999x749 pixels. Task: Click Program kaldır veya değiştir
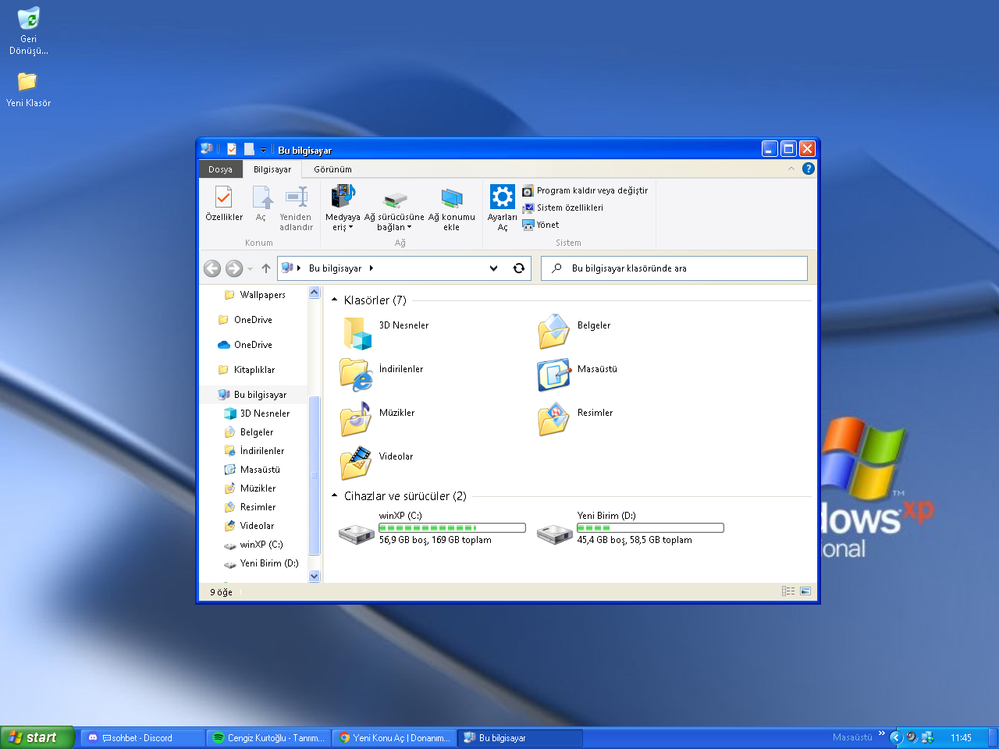(x=592, y=190)
